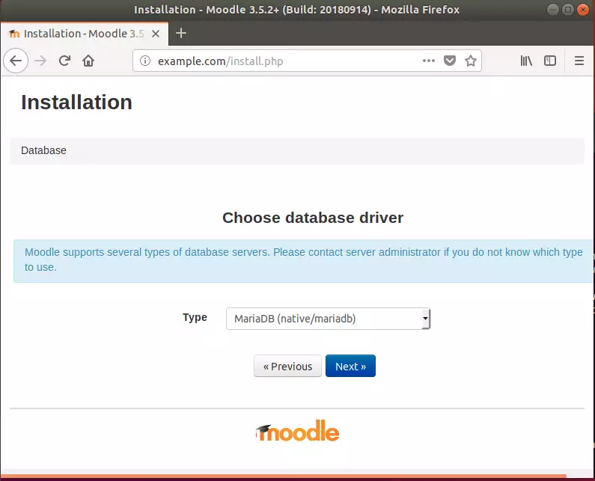Click the « Previous button
The width and height of the screenshot is (595, 481).
click(x=287, y=366)
